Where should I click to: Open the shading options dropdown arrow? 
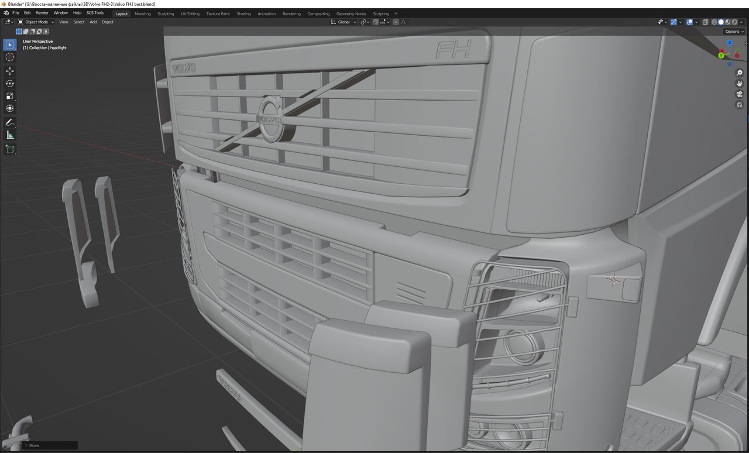click(741, 22)
